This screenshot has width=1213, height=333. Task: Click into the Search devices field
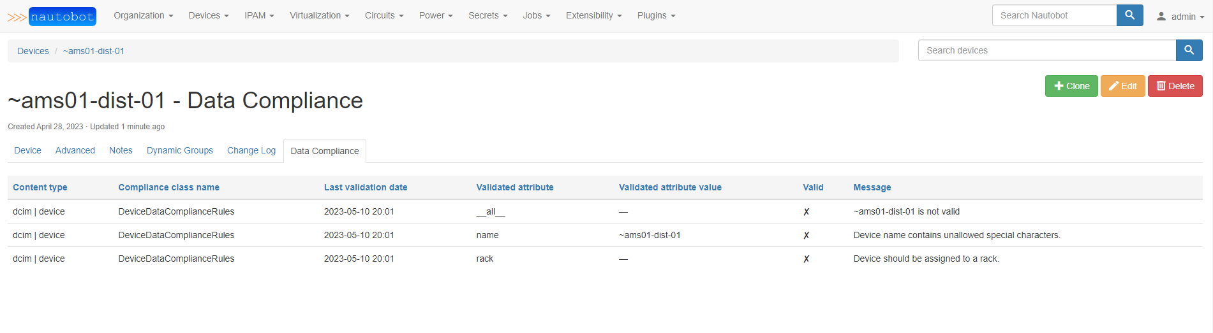[x=1046, y=50]
